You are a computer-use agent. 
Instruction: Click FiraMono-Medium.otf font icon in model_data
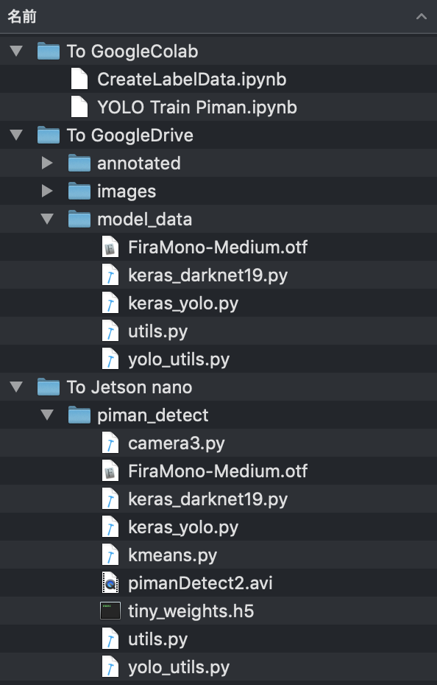click(110, 247)
